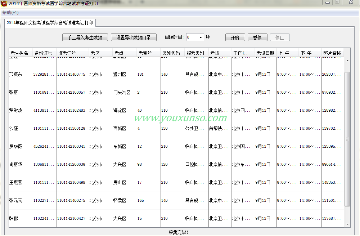This screenshot has height=236, width=360.
Task: Open the 帮助(F1) menu
Action: point(10,13)
